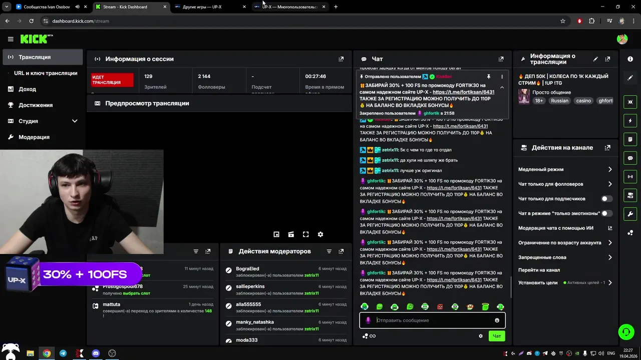This screenshot has height=360, width=641.
Task: Open File Explorer from the Windows taskbar
Action: pyautogui.click(x=30, y=353)
